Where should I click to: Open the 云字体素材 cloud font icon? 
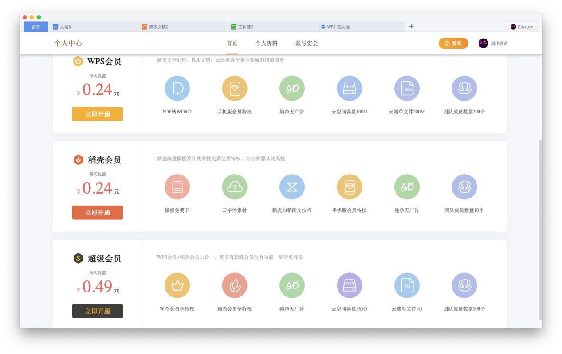tap(235, 187)
